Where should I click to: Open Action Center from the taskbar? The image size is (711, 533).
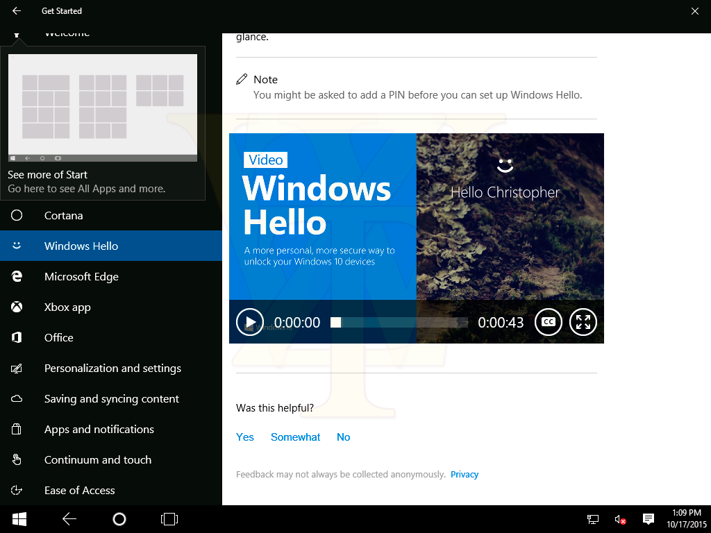click(x=649, y=519)
